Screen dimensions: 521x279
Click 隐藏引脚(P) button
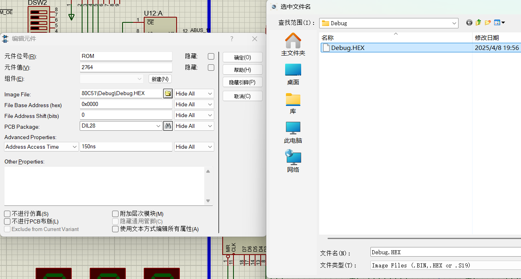[x=243, y=82]
